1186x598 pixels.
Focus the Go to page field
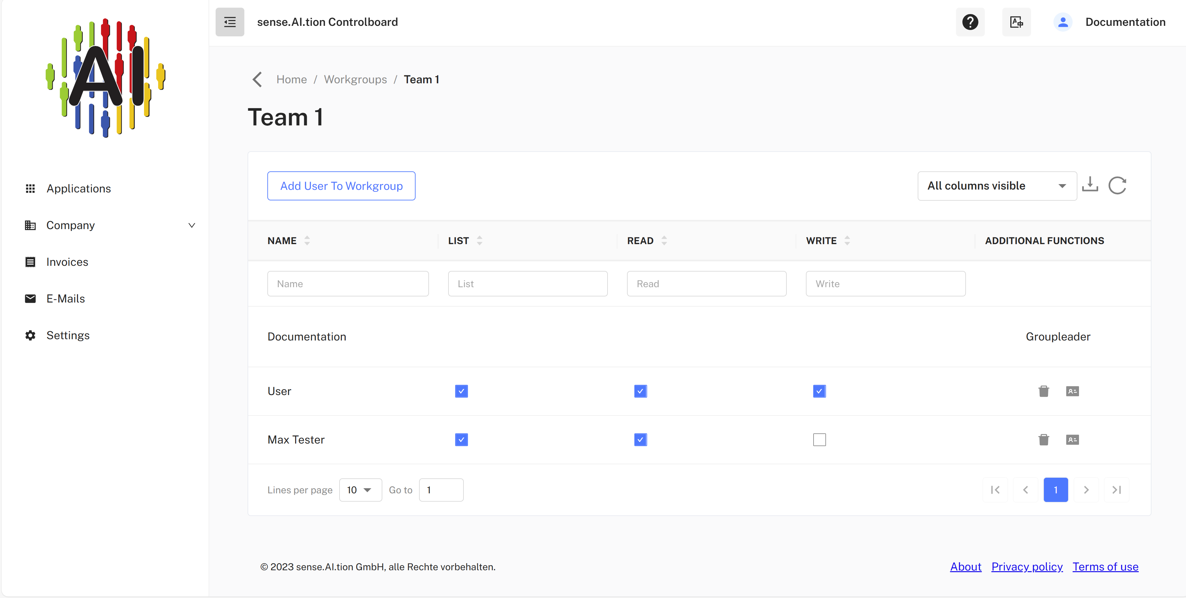(441, 490)
